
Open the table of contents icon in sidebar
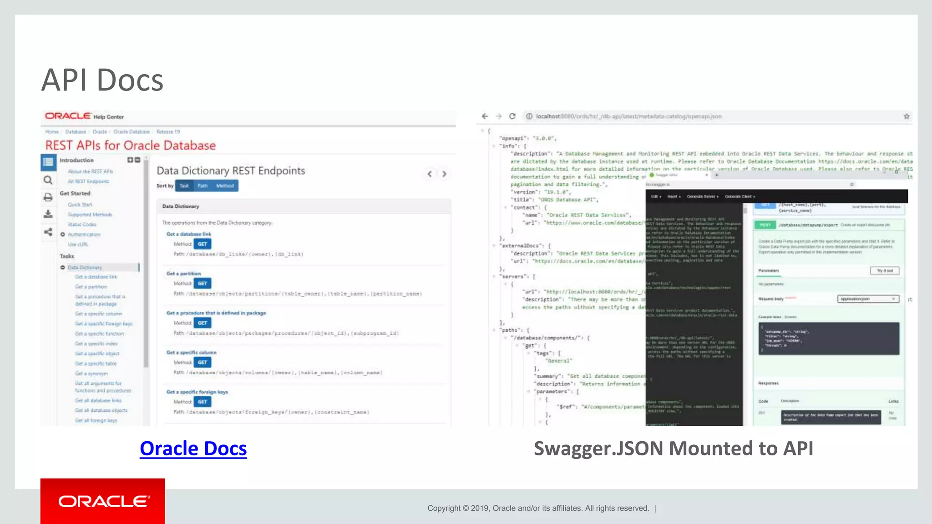point(48,162)
